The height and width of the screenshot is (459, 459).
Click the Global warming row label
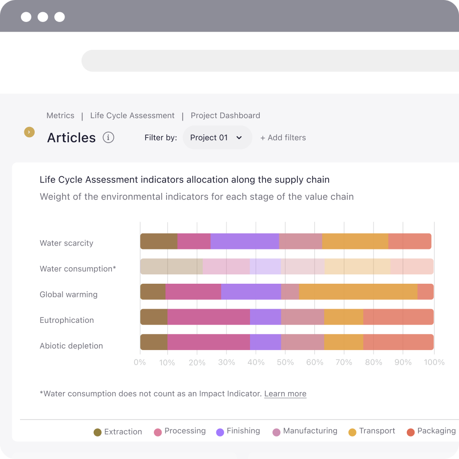pos(68,294)
